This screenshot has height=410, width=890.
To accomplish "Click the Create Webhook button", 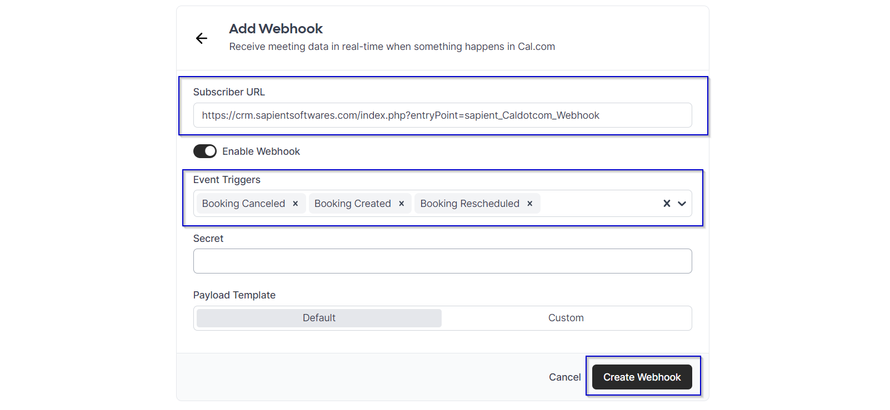I will [642, 377].
